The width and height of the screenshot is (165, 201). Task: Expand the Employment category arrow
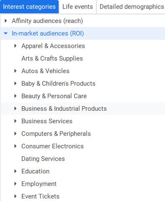coord(15,184)
